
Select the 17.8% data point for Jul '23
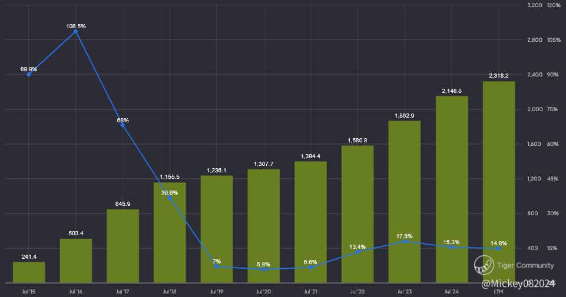click(x=405, y=241)
